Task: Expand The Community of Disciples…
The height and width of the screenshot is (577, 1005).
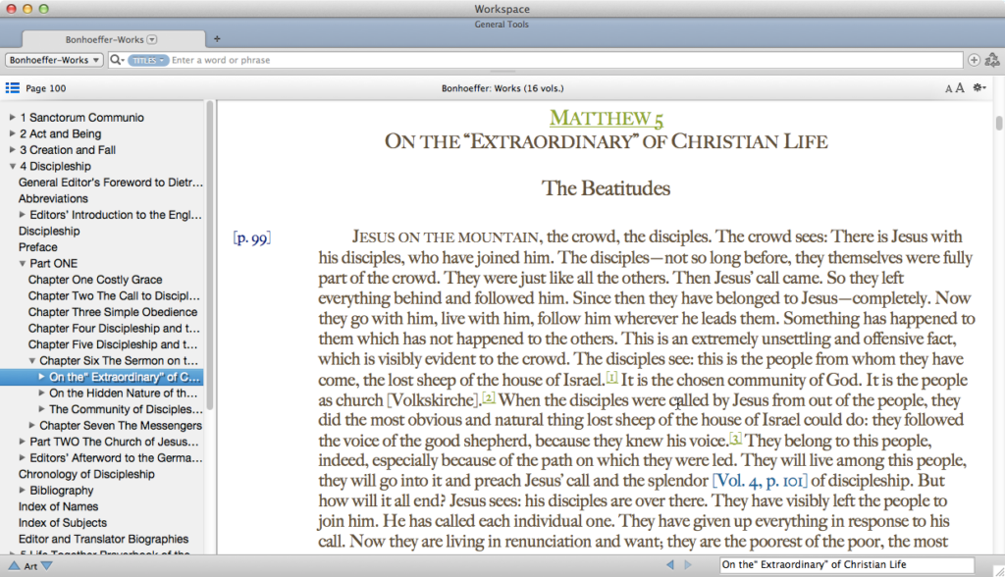Action: (x=41, y=409)
